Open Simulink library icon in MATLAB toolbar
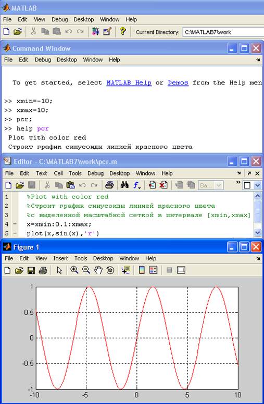The height and width of the screenshot is (404, 264). (96, 32)
